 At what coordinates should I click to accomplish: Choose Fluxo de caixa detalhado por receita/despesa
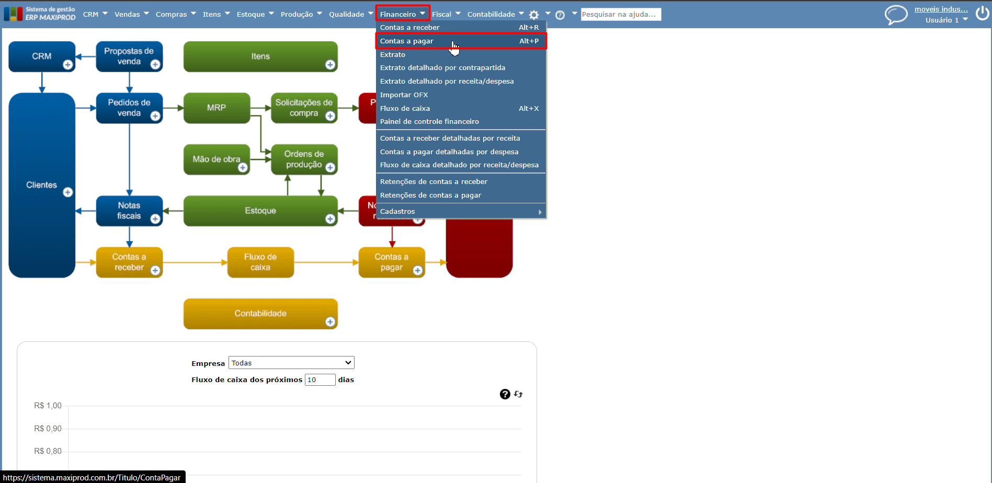tap(461, 165)
